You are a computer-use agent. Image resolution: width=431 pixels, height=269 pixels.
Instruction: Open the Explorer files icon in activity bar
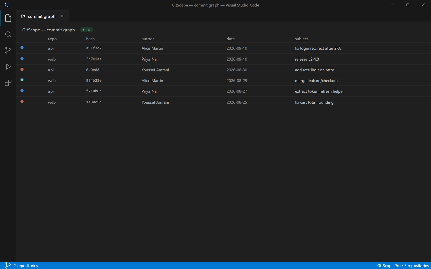pos(8,18)
